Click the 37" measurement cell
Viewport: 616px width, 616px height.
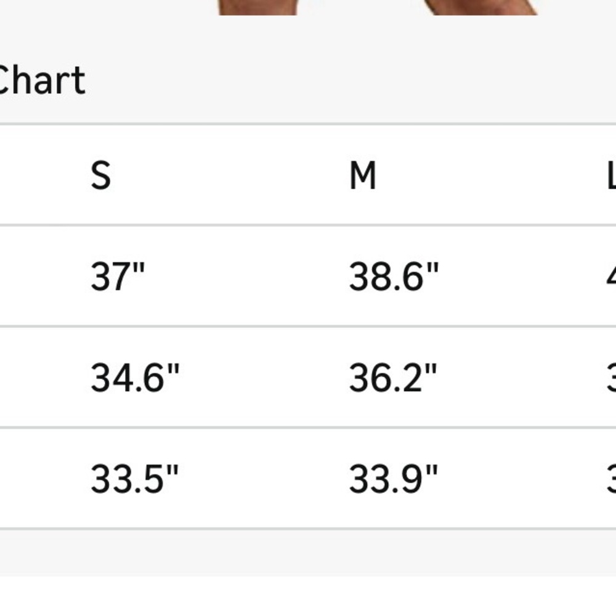tap(118, 276)
